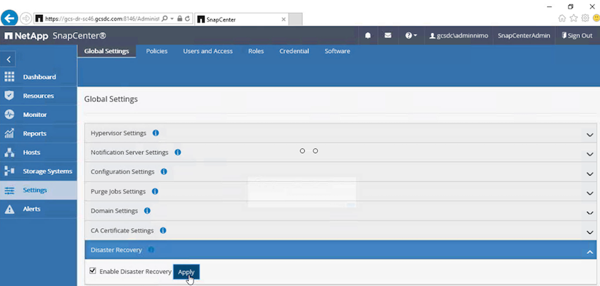Click the Monitor pulse icon
Viewport: 600px width, 286px height.
(9, 114)
